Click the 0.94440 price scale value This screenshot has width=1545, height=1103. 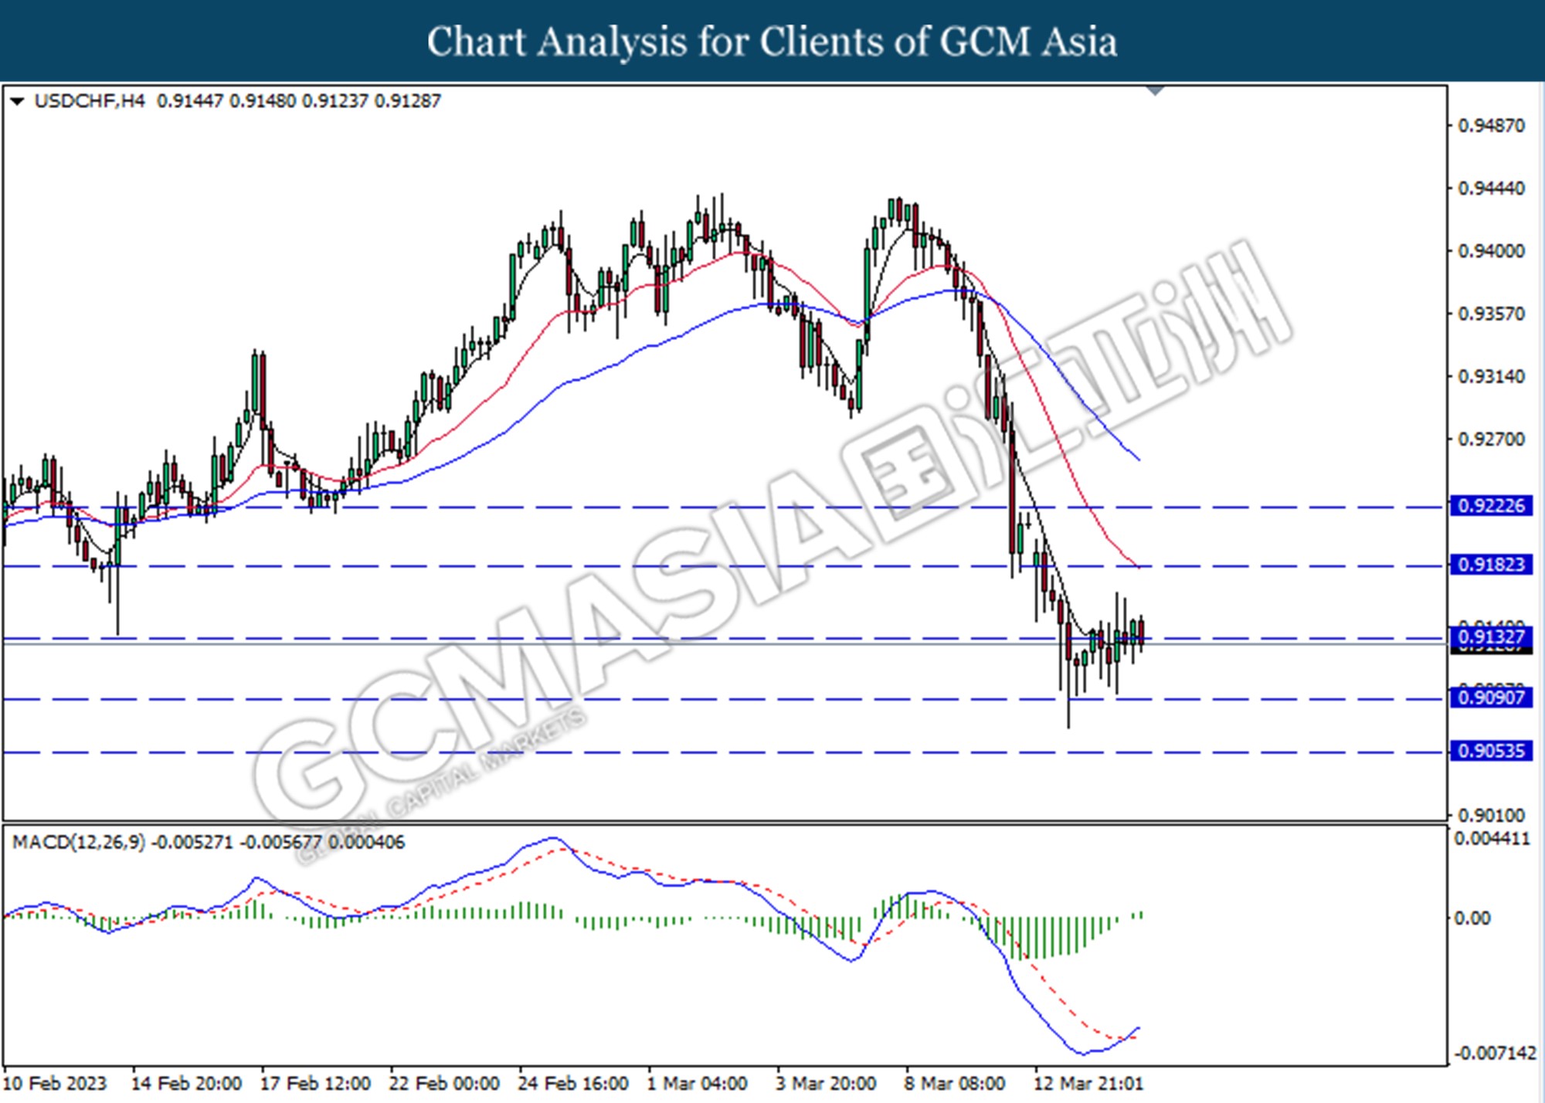point(1491,188)
